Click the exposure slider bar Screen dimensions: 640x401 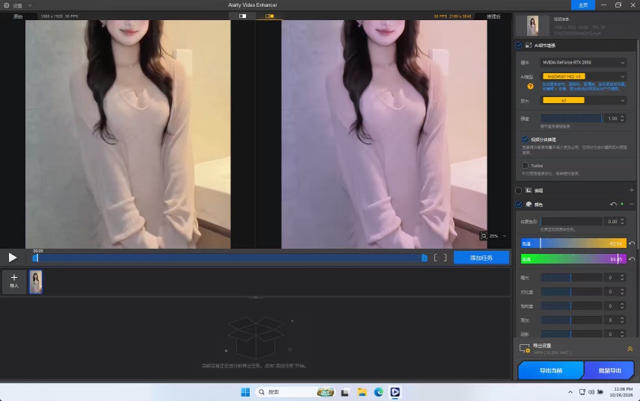tap(571, 278)
